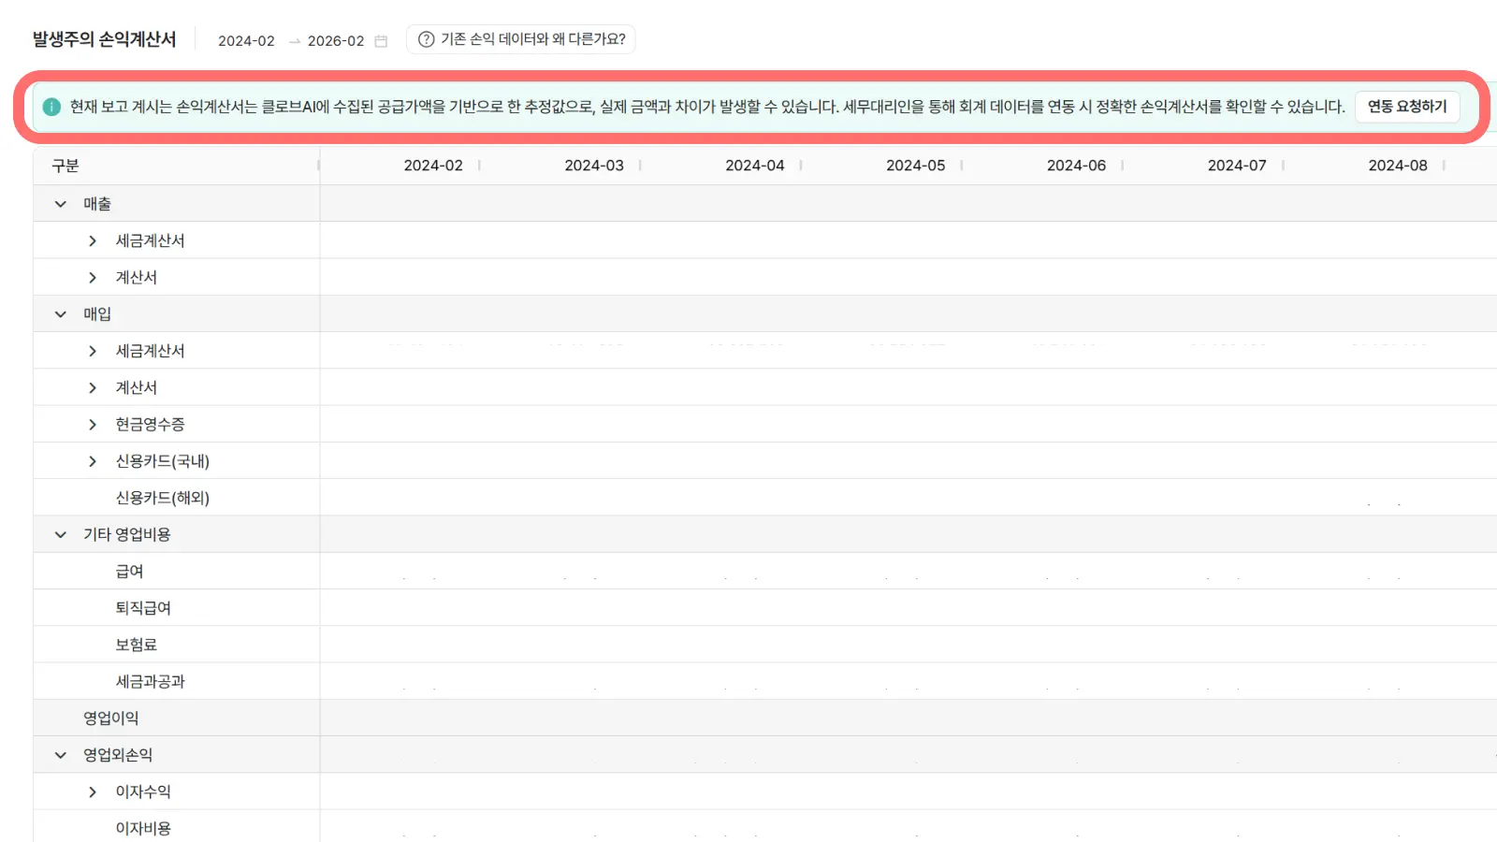Click the start date field showing 2024-02
1497x842 pixels.
point(246,41)
